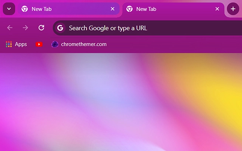Click the Google G icon in the address bar
This screenshot has height=151, width=242.
pos(61,28)
